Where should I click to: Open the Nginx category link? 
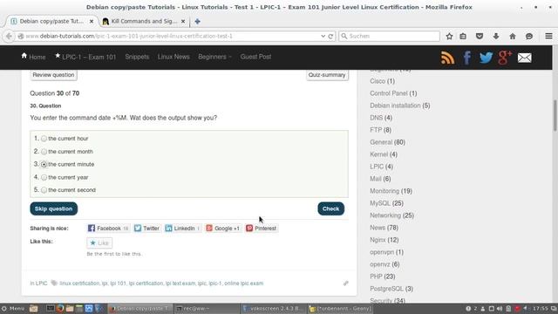pos(378,240)
